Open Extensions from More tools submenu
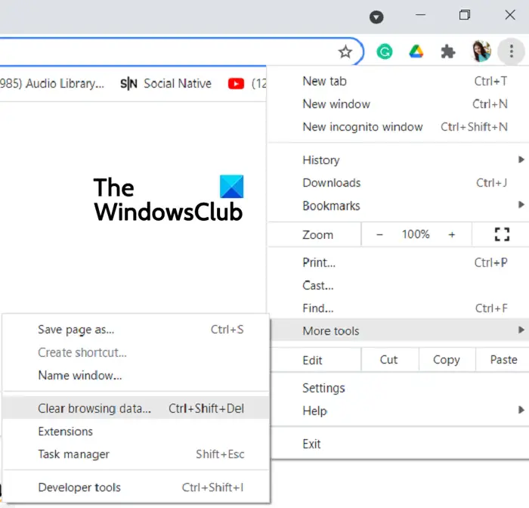529x508 pixels. 136,432
